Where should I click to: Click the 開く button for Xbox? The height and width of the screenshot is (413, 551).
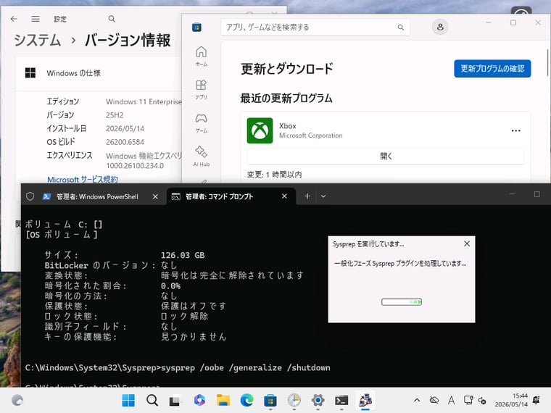386,157
